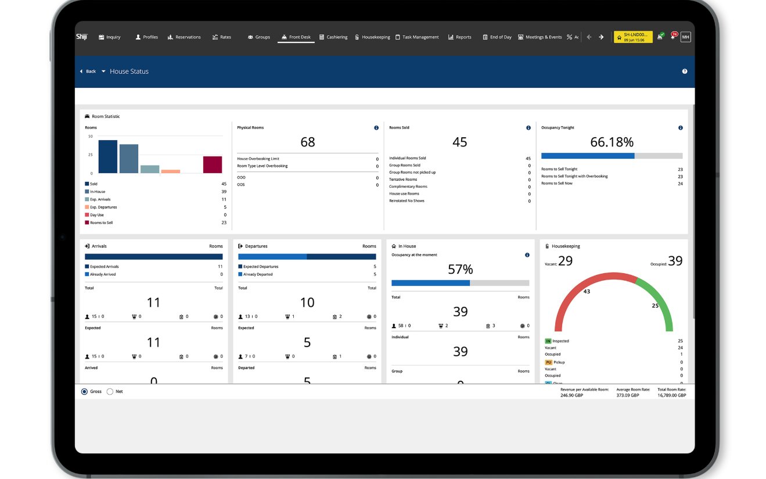
Task: Show info for Physical Rooms
Action: pos(376,128)
